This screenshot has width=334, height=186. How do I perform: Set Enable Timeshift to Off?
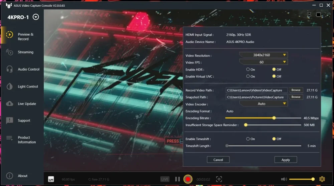coord(274,139)
